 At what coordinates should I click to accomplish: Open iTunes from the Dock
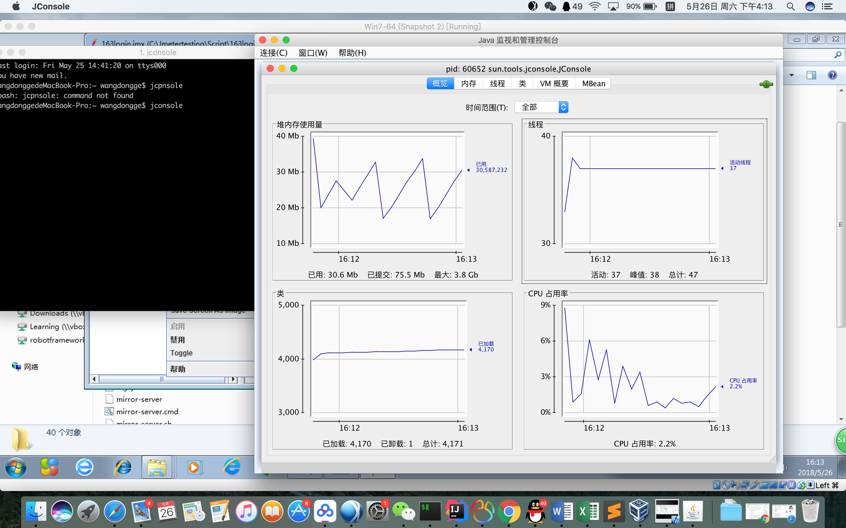[x=246, y=512]
